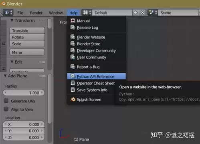Choose Blender Store menu entry
The image size is (200, 144).
(x=97, y=44)
